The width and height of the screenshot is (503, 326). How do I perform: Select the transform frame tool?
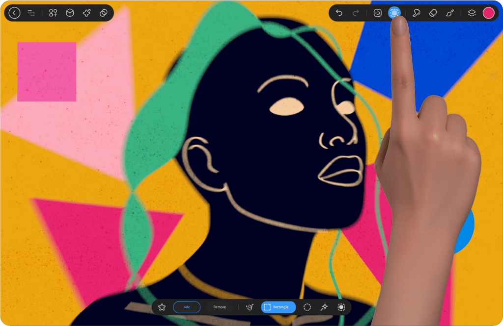pos(378,13)
